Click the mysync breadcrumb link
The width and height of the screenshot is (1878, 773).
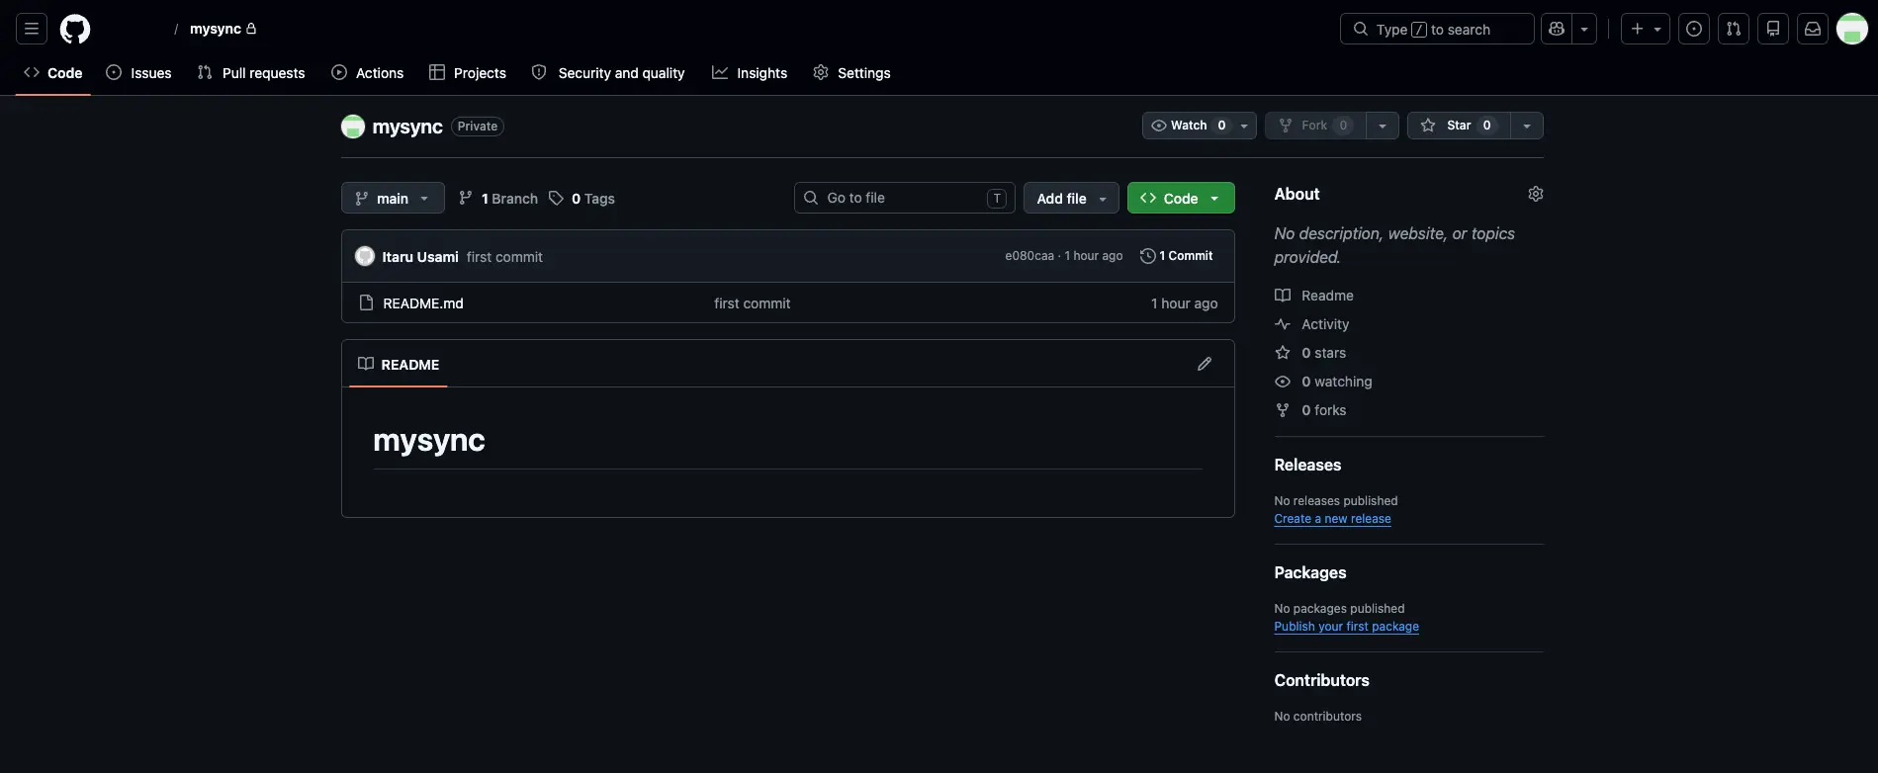pos(216,29)
